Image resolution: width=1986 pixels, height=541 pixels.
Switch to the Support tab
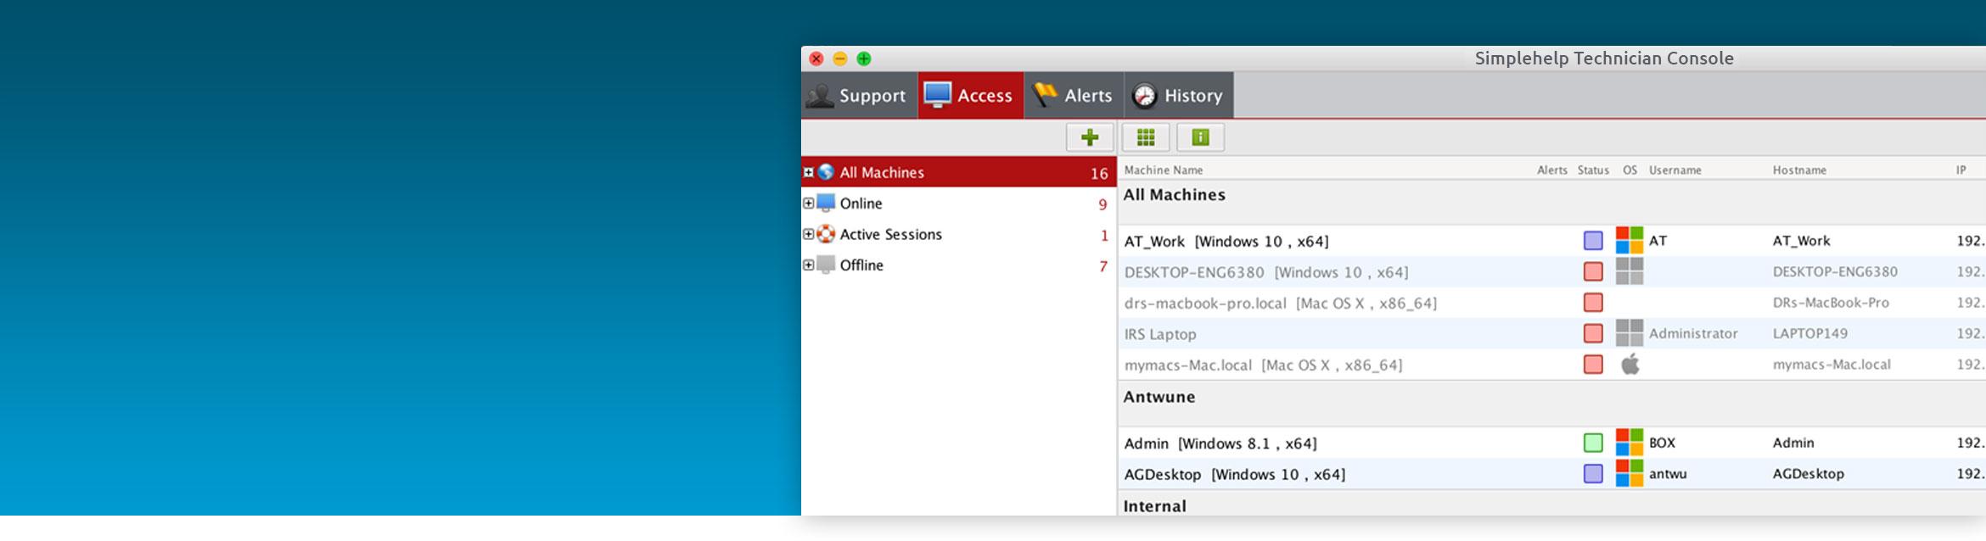[859, 95]
